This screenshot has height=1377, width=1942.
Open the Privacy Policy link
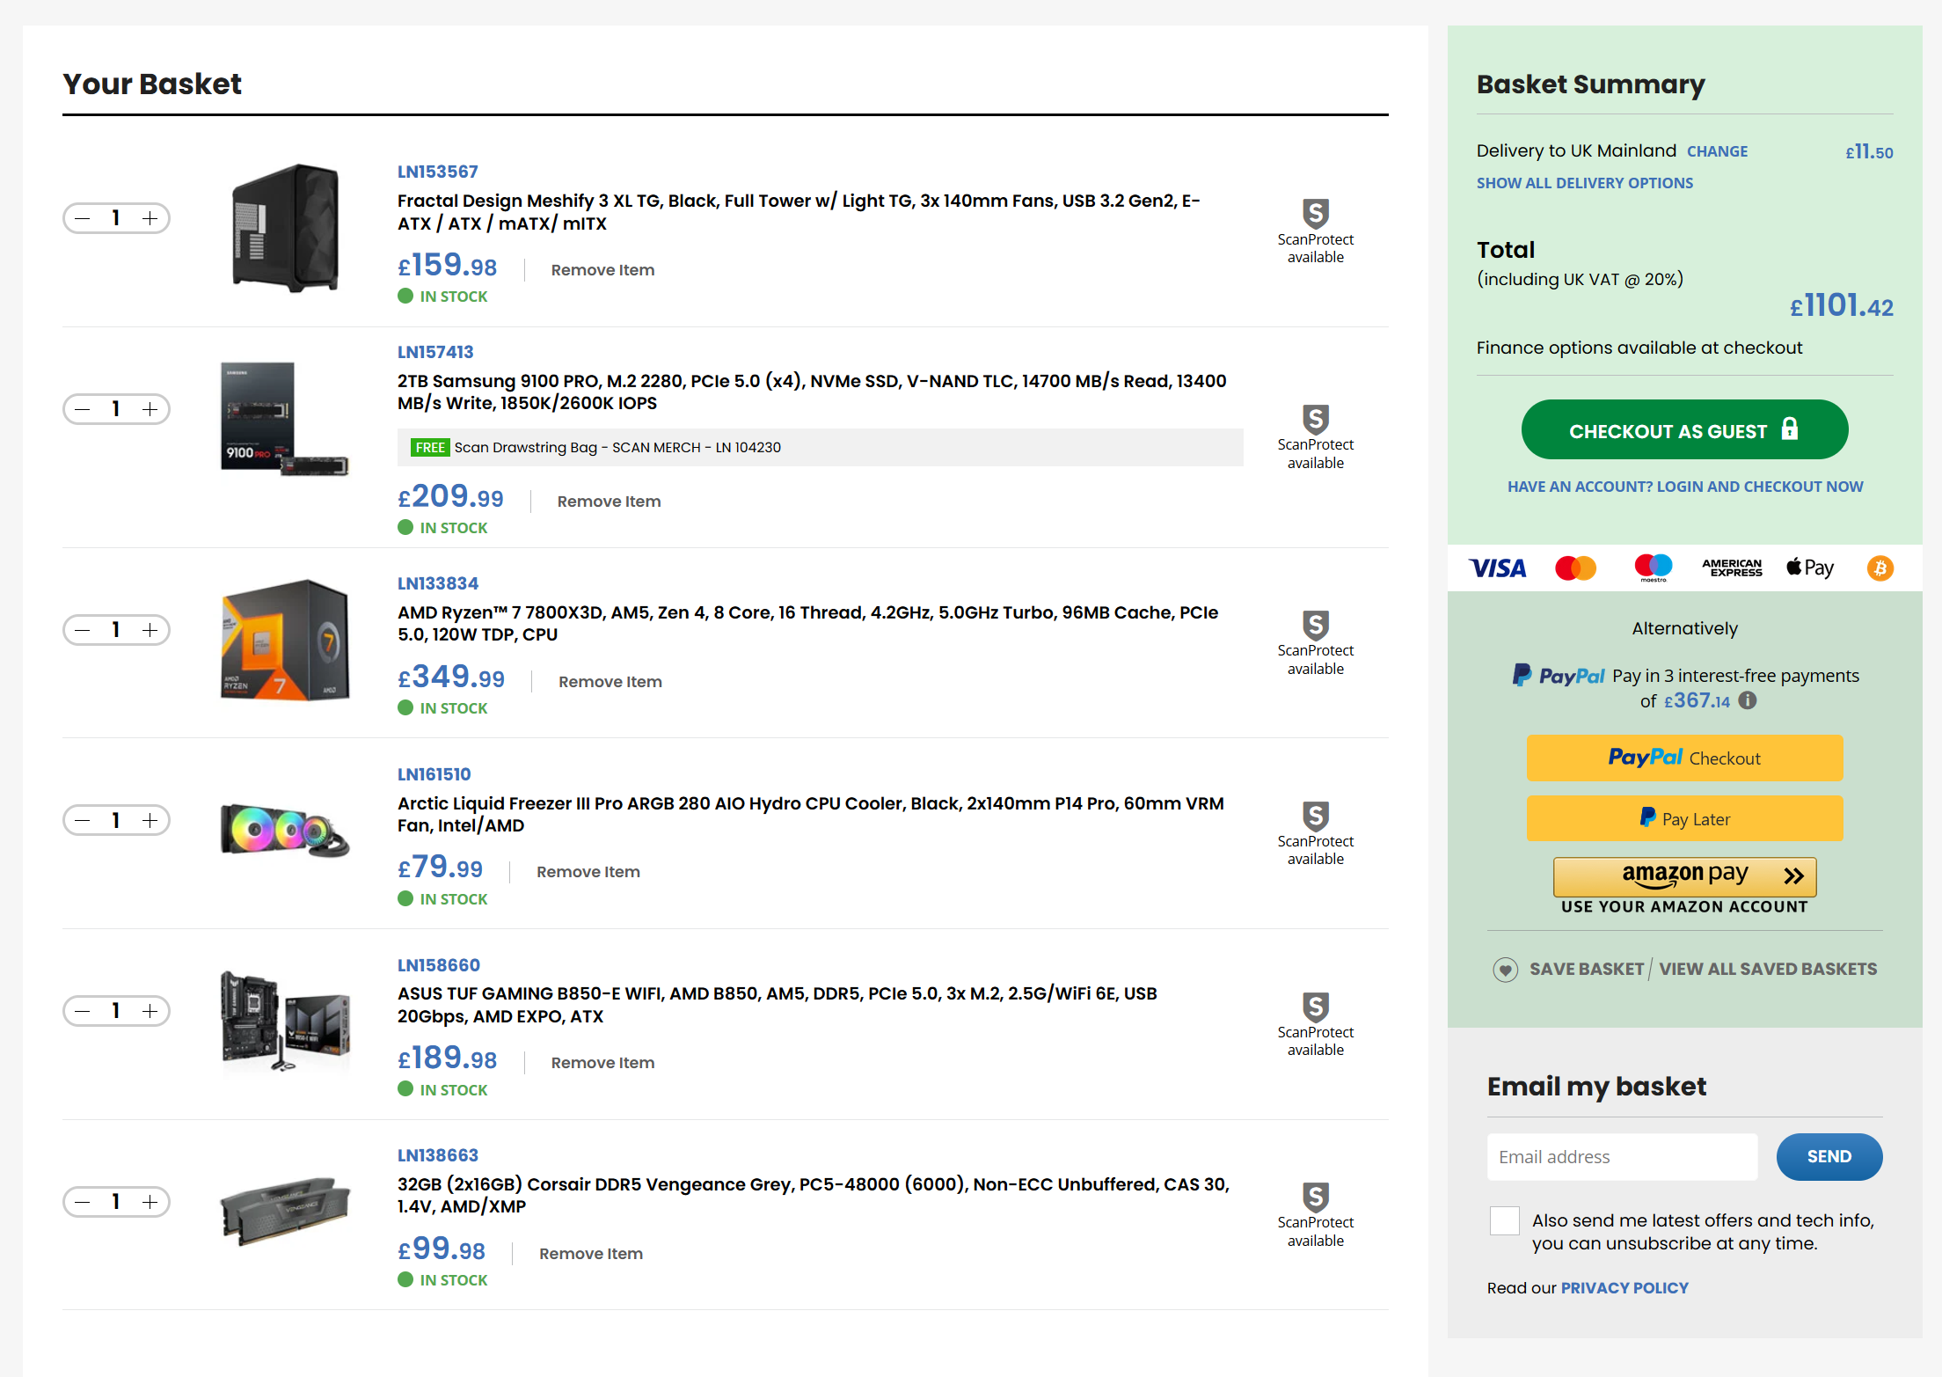pyautogui.click(x=1624, y=1288)
